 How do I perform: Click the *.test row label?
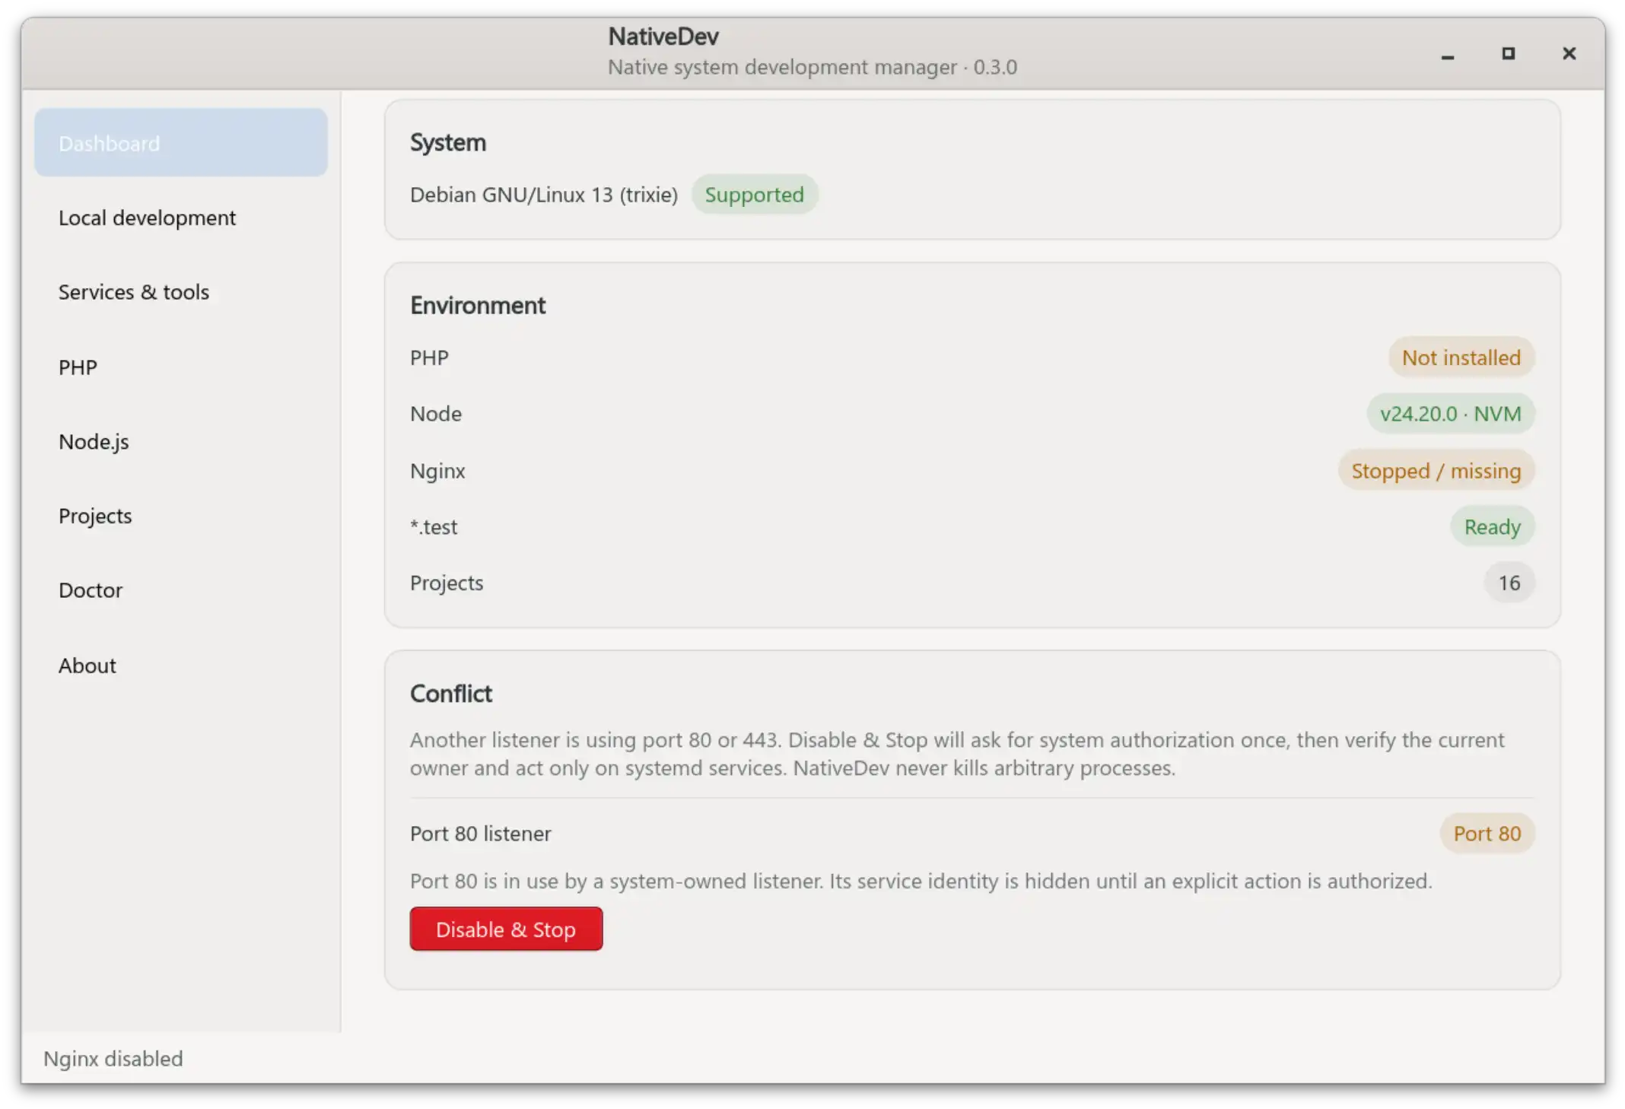pos(434,526)
